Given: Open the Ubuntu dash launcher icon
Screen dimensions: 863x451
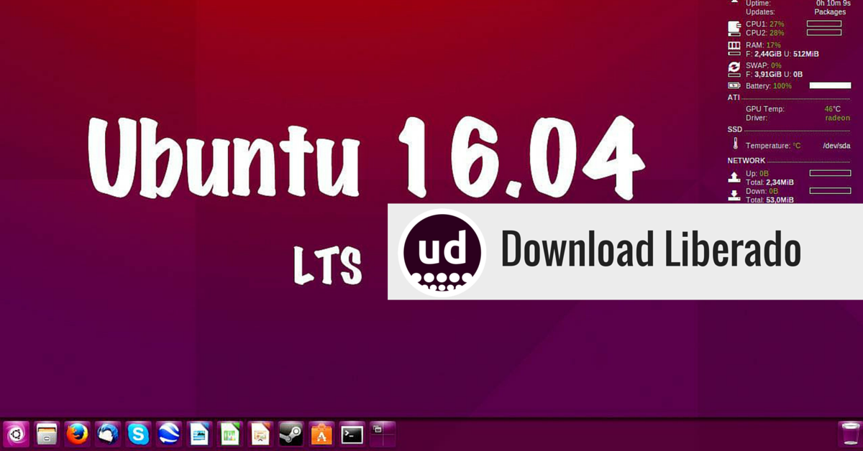Looking at the screenshot, I should [x=17, y=434].
